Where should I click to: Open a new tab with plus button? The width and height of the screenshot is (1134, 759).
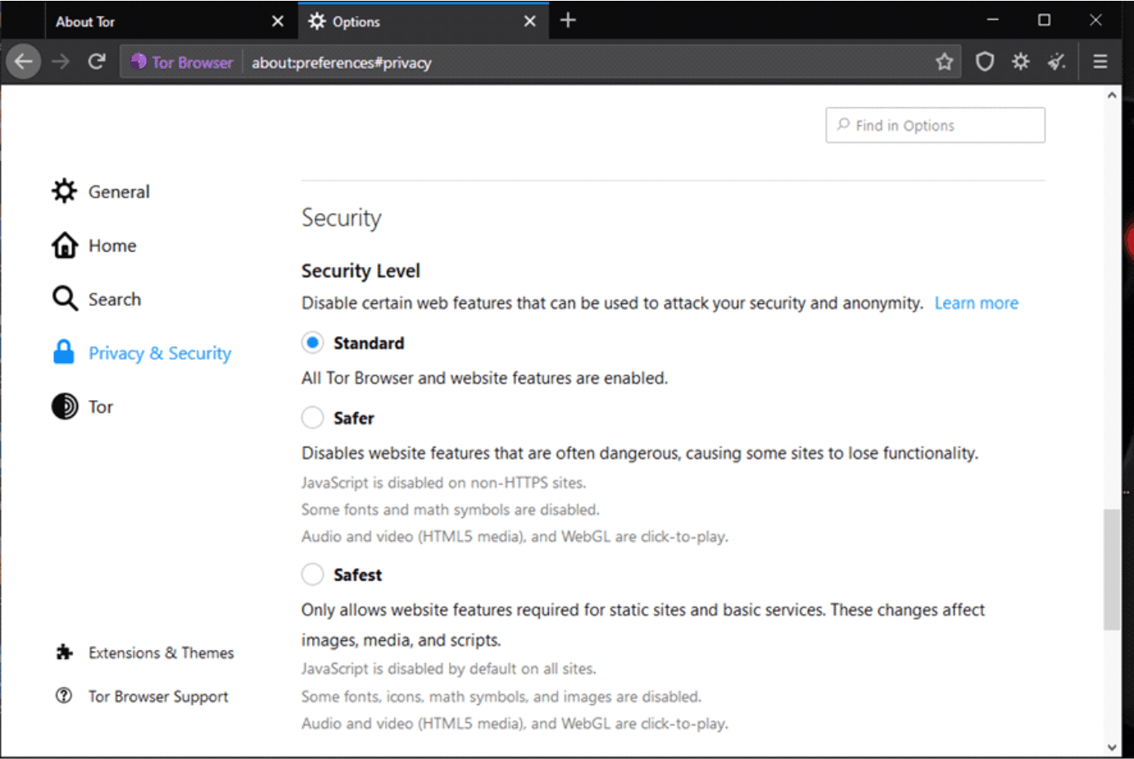pos(568,20)
